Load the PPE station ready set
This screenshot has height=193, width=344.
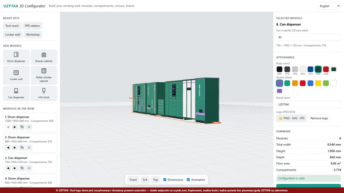(x=32, y=26)
